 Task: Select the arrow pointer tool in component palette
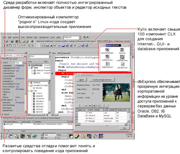(x=38, y=45)
